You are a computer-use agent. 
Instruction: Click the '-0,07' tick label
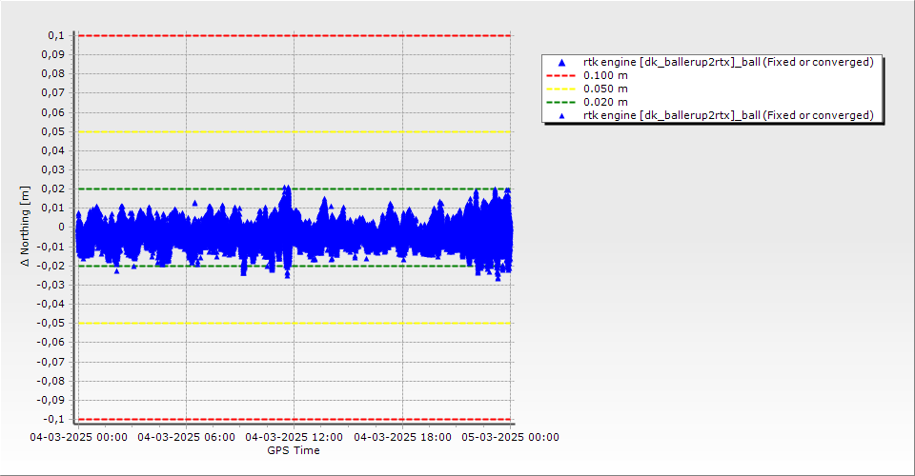[x=51, y=362]
